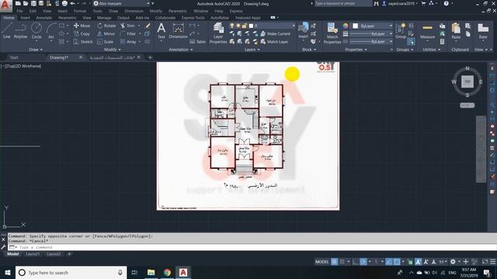
Task: Open the annotation scale dropdown in status bar
Action: [x=443, y=262]
